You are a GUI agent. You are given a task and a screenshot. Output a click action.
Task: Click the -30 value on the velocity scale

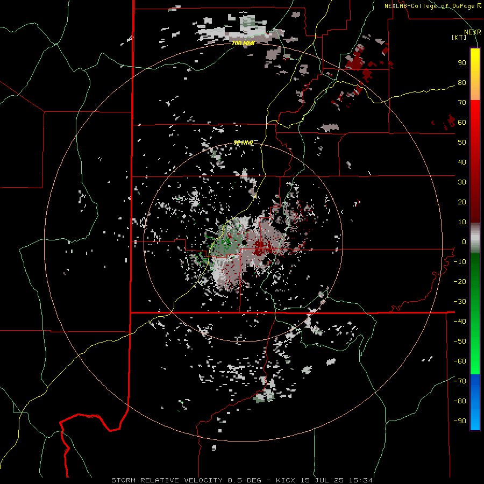(x=460, y=302)
